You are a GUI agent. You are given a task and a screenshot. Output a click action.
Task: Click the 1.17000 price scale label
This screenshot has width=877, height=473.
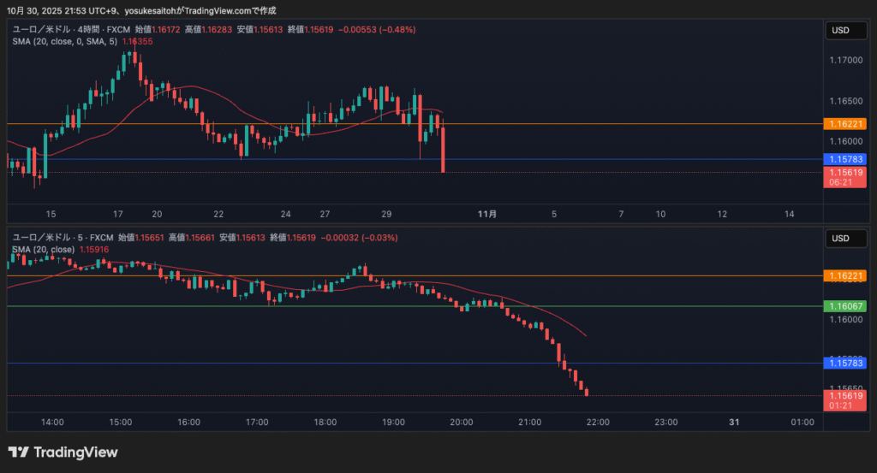tap(844, 61)
